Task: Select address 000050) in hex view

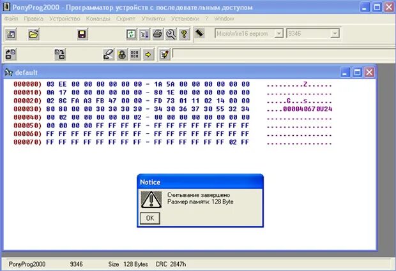Action: (x=27, y=126)
